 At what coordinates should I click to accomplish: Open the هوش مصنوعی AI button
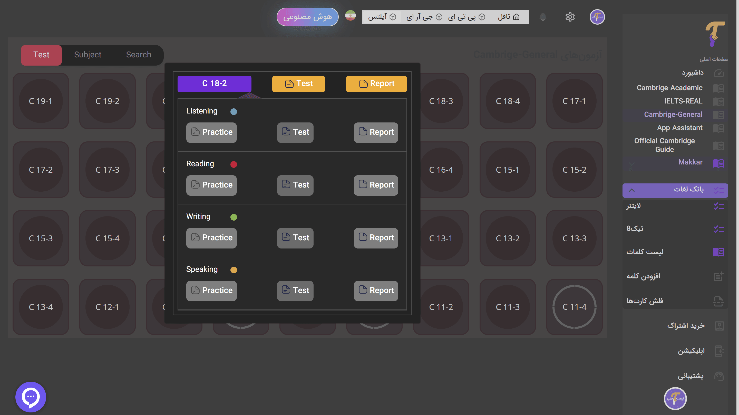coord(307,17)
